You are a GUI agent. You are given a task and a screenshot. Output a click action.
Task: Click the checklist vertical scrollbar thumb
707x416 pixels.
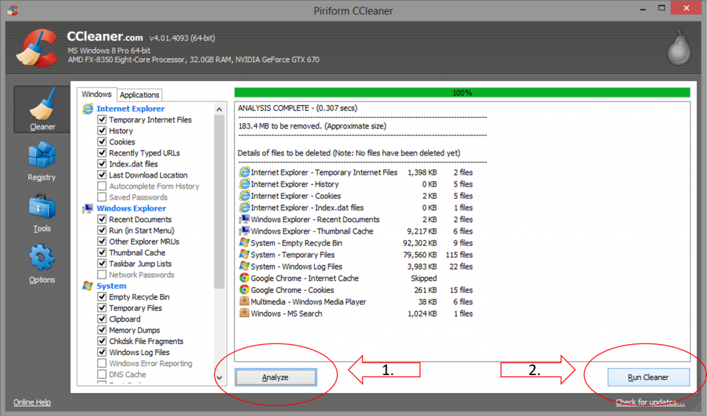point(219,202)
